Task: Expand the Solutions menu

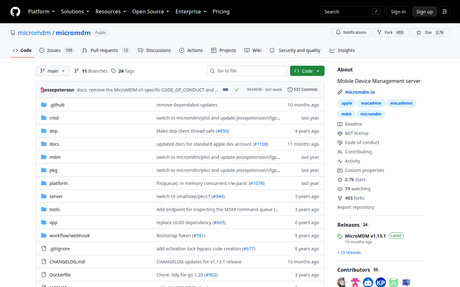Action: click(75, 11)
